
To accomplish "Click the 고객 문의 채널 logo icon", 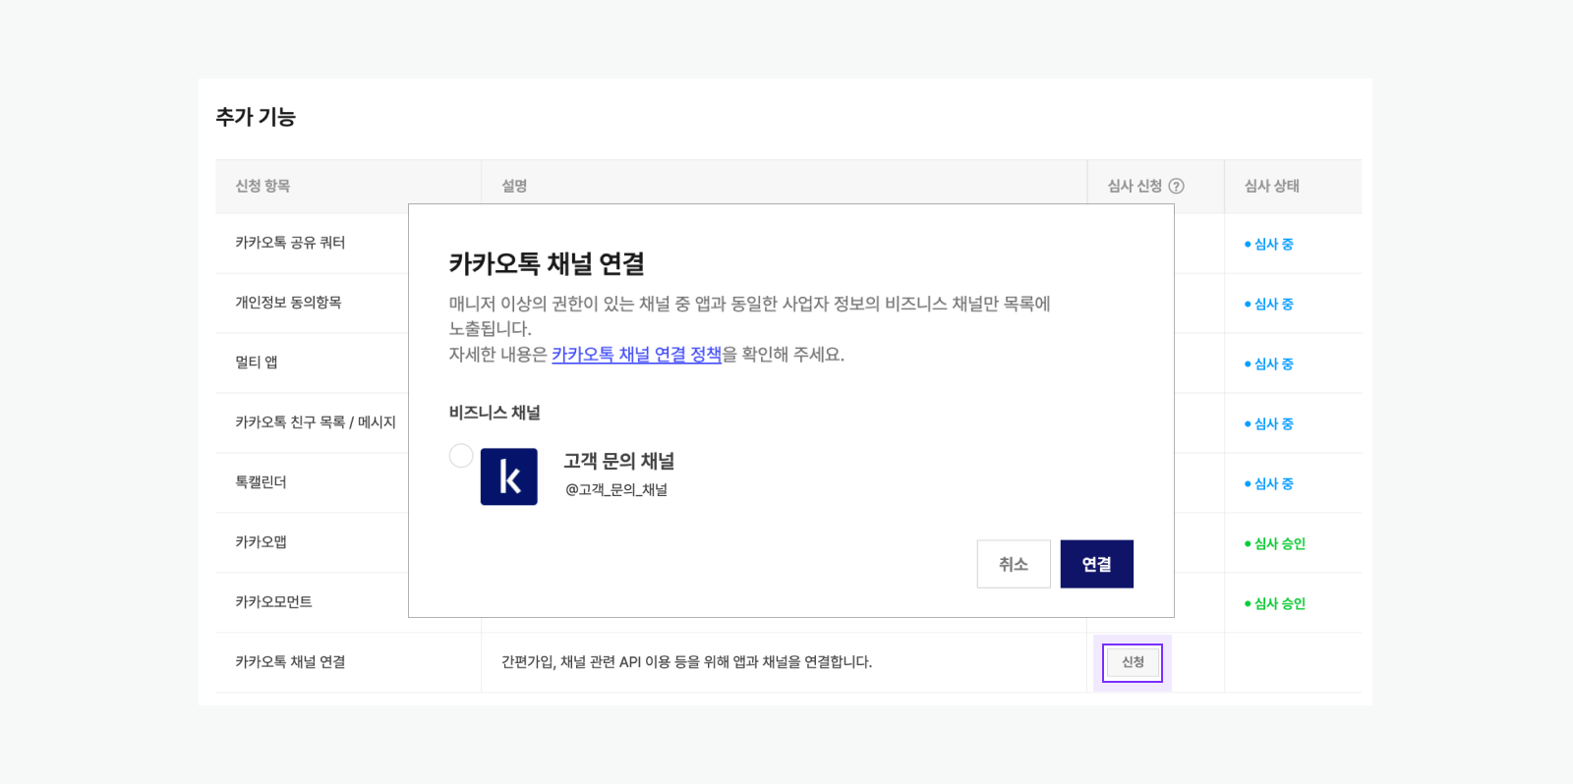I will (x=508, y=476).
